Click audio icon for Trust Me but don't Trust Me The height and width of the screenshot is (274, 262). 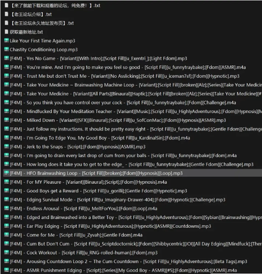point(7,76)
